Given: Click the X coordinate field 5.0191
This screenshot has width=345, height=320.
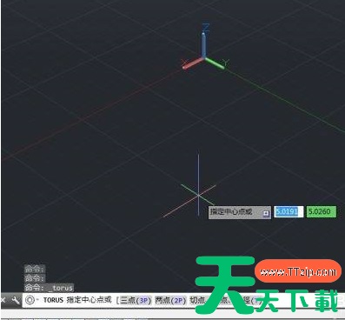Looking at the screenshot, I should (289, 211).
